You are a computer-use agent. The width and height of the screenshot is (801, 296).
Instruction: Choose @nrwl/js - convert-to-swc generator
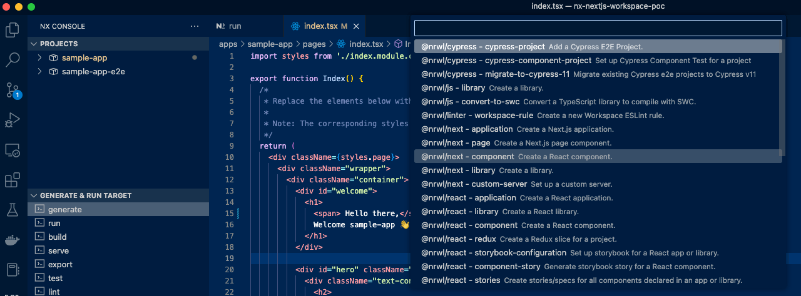pyautogui.click(x=598, y=102)
